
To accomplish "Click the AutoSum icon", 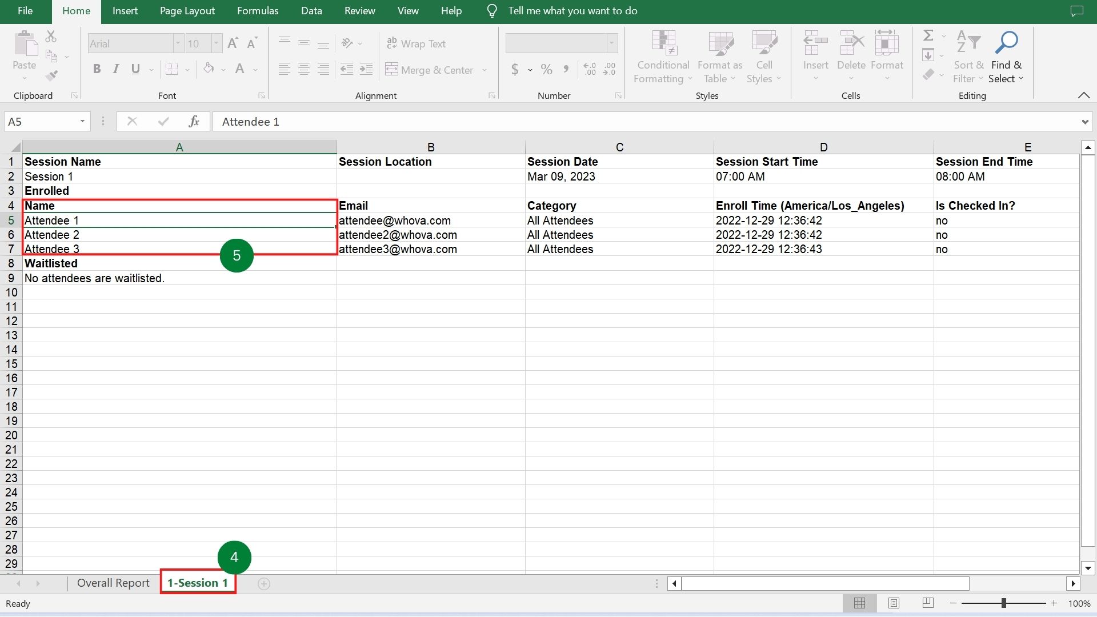I will 927,35.
